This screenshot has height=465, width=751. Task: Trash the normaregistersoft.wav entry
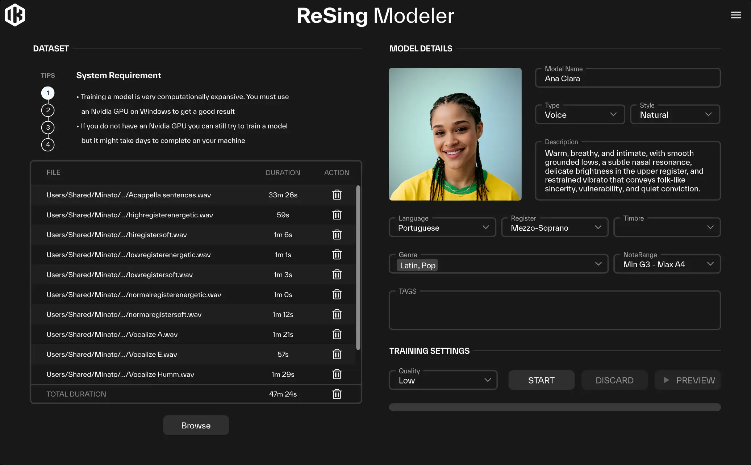pyautogui.click(x=337, y=314)
